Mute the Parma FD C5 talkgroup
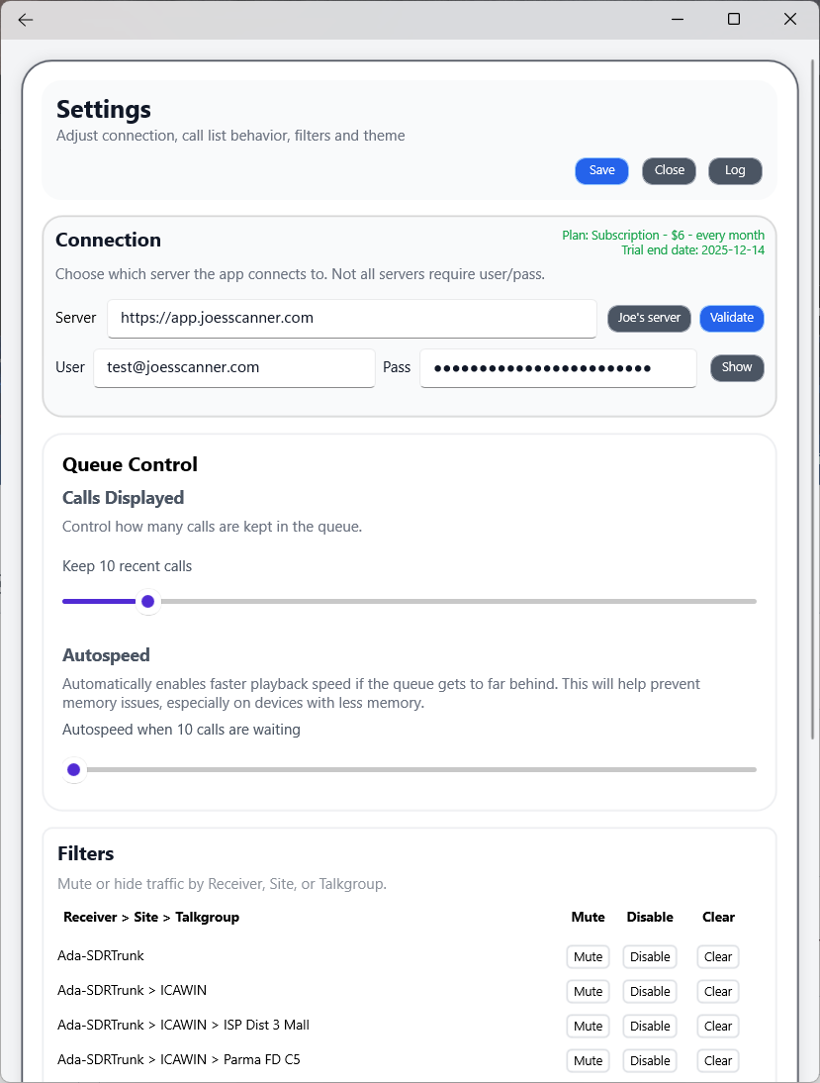This screenshot has width=820, height=1083. [588, 1061]
